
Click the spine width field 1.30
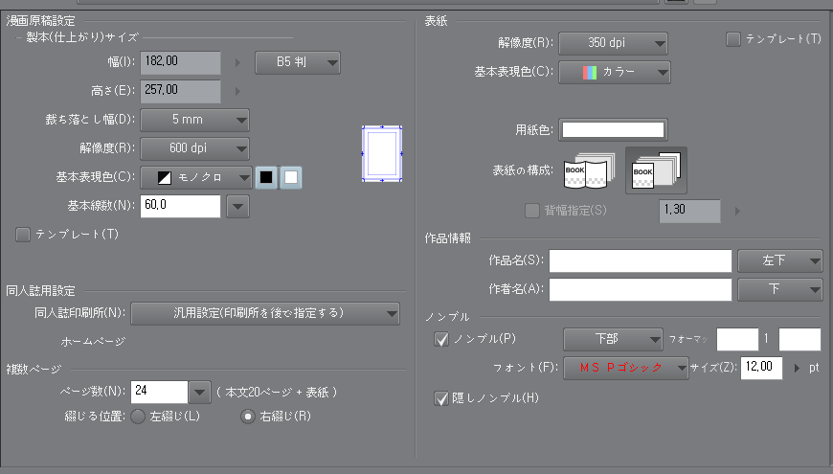coord(690,211)
